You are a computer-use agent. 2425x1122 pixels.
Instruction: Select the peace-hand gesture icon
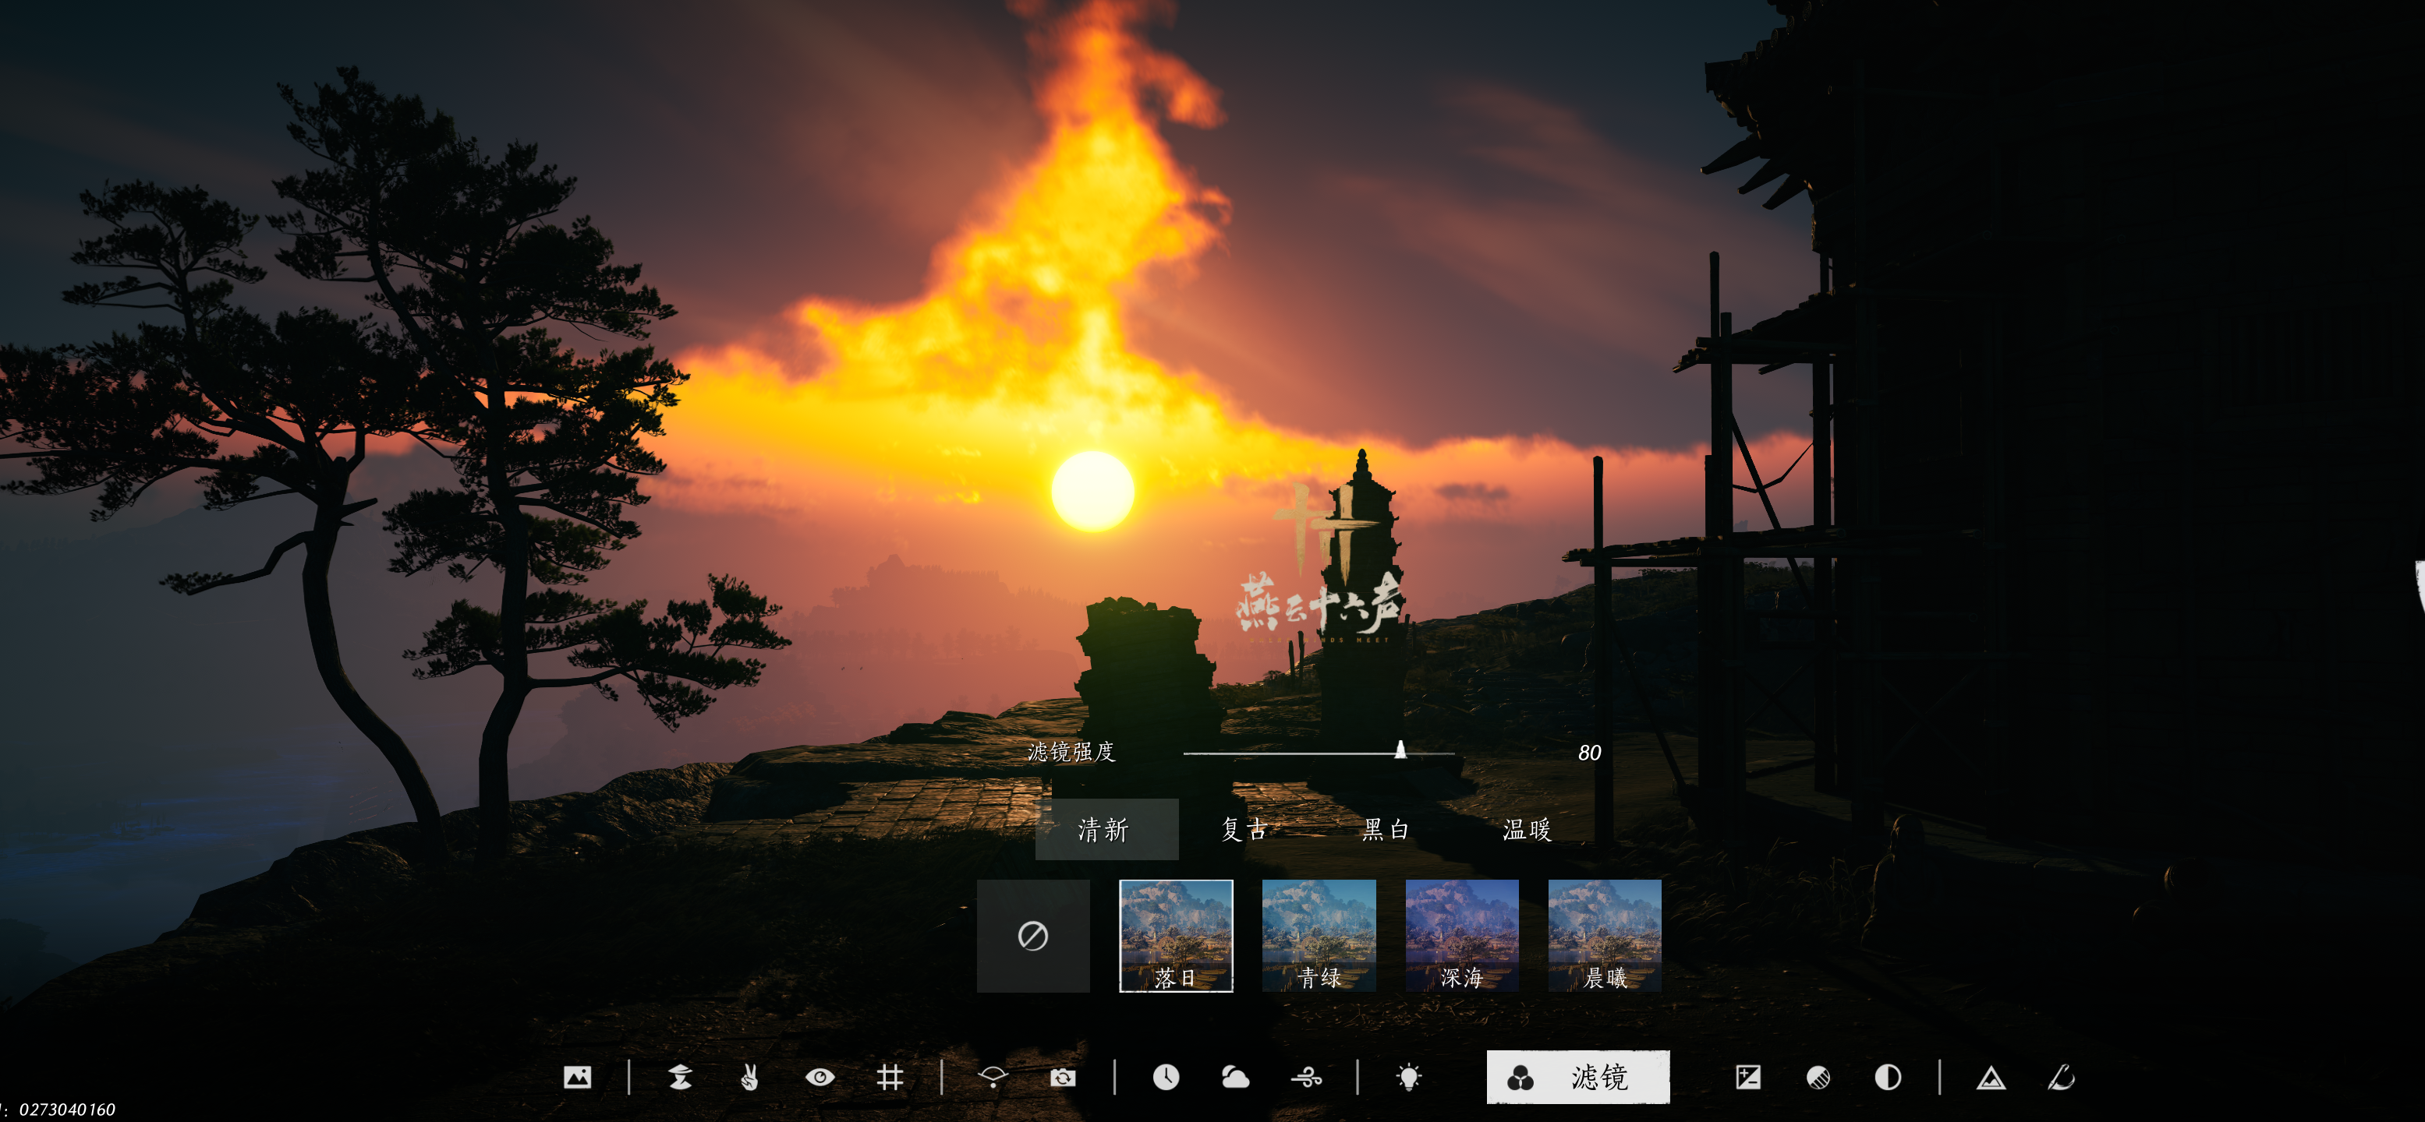point(749,1077)
